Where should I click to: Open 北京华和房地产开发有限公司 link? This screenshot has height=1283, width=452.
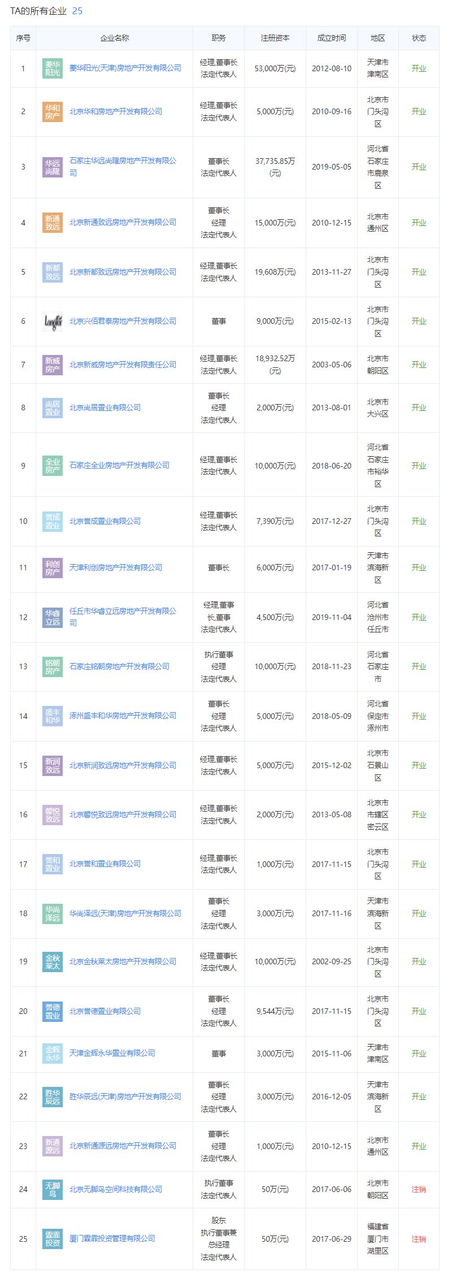click(x=116, y=111)
